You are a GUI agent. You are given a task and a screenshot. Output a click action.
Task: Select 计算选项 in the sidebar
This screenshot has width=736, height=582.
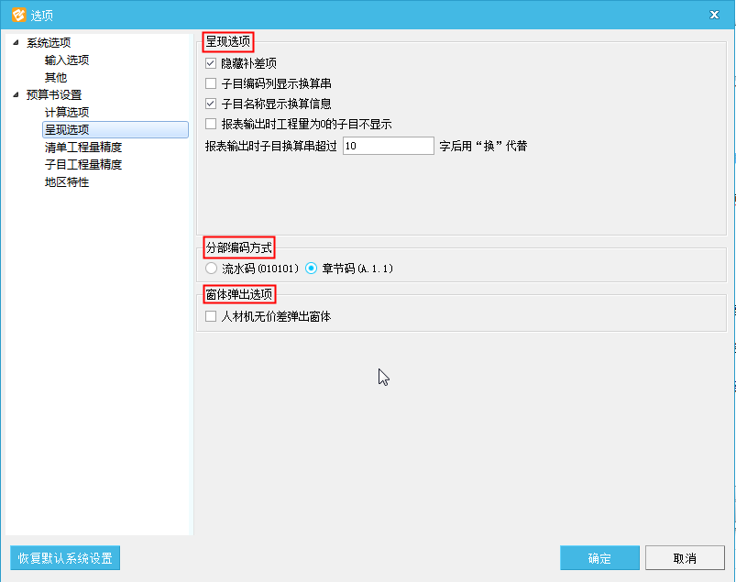coord(67,112)
